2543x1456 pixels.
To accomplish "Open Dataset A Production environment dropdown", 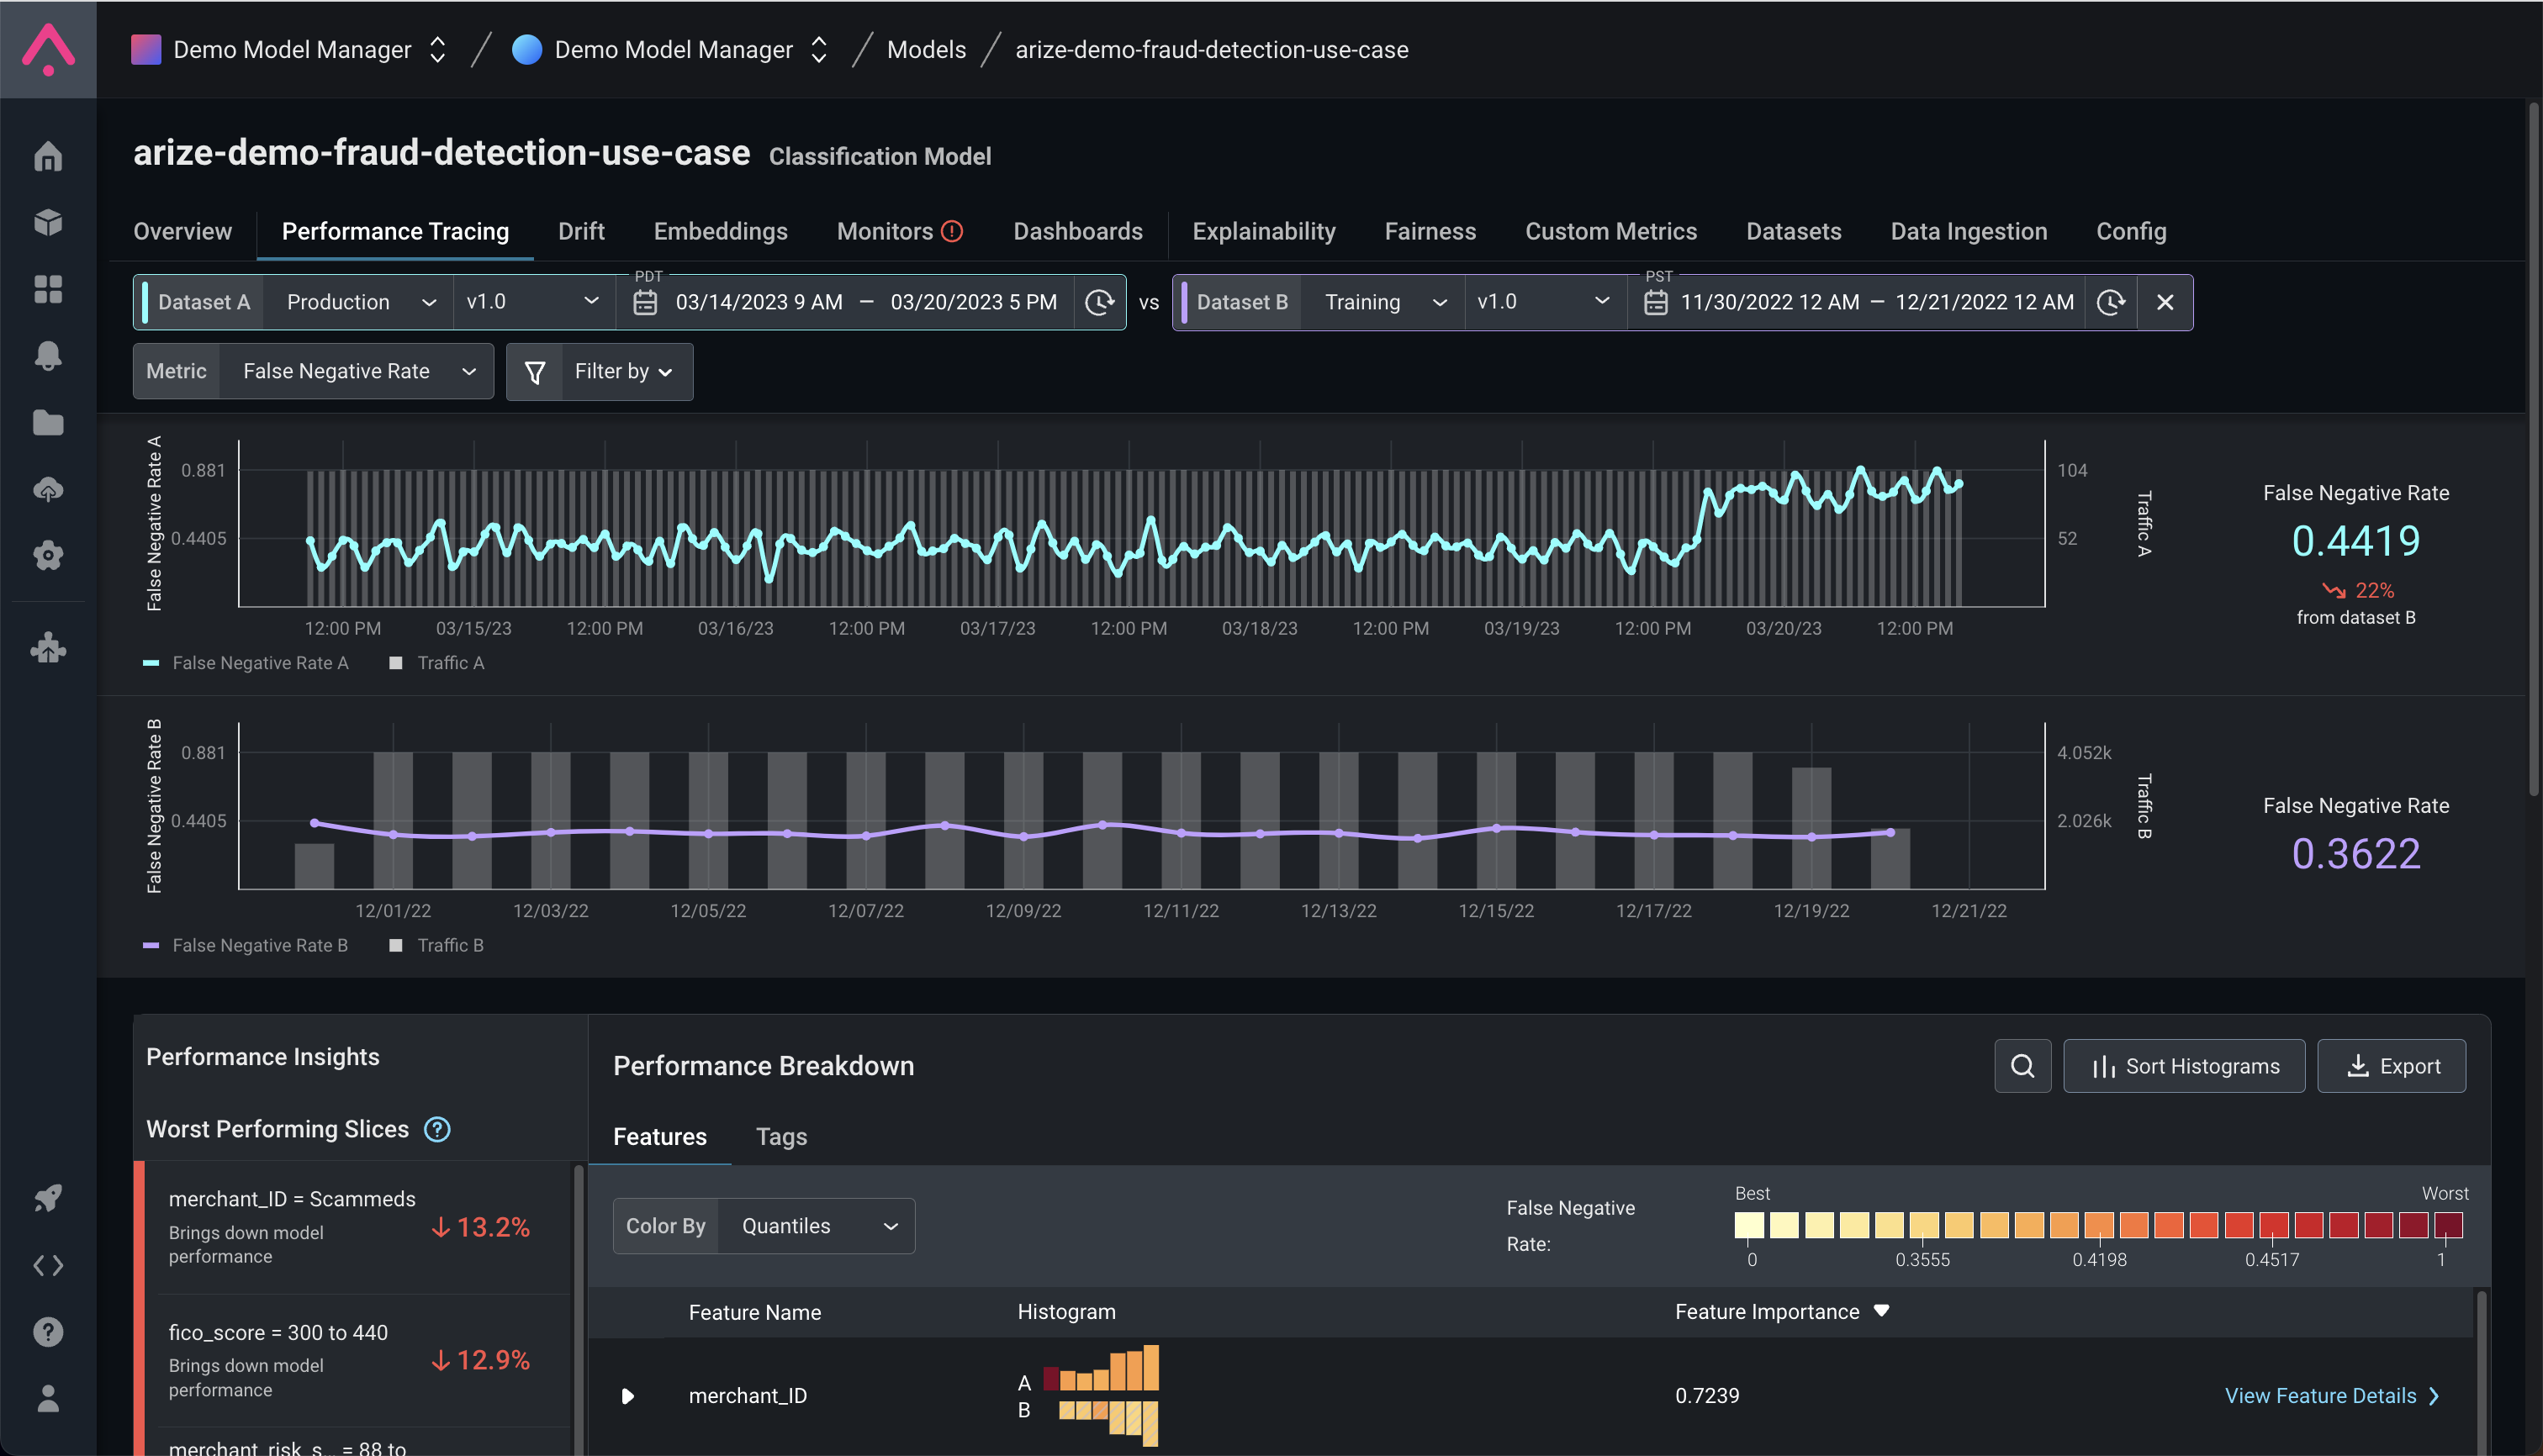I will click(x=358, y=302).
